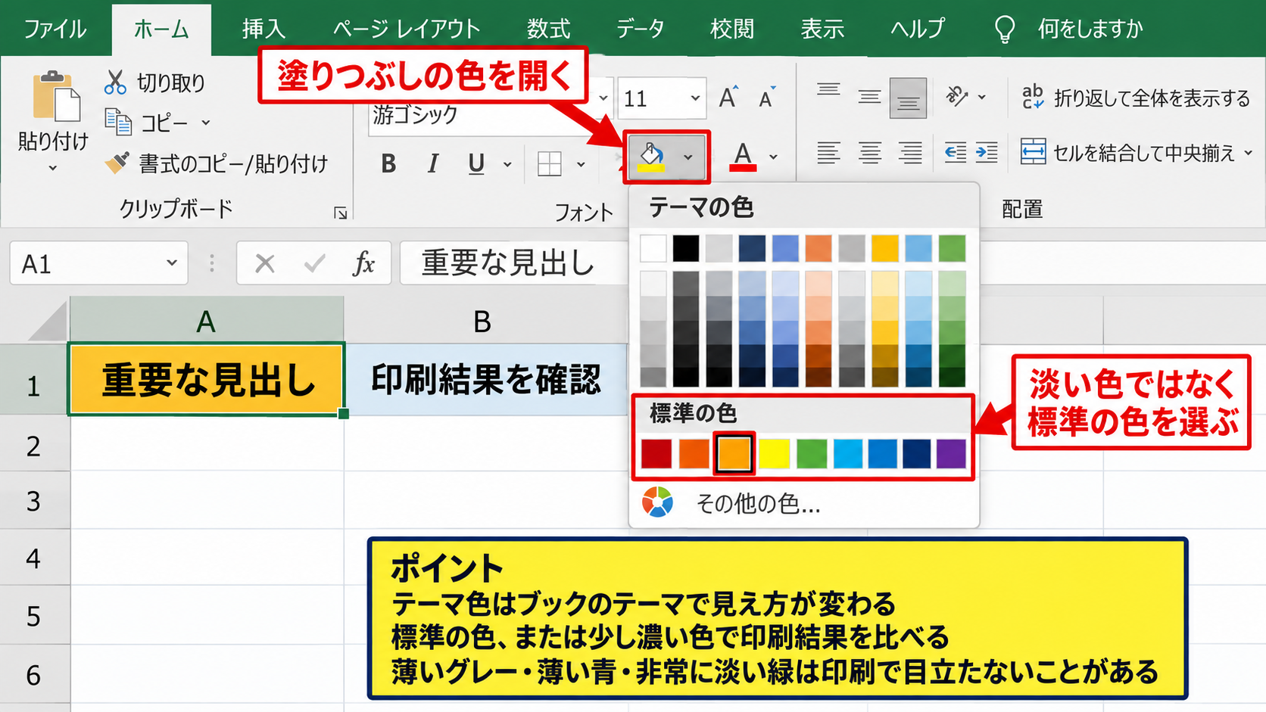This screenshot has height=712, width=1266.
Task: Select cell B1 印刷結果を確認
Action: click(485, 379)
